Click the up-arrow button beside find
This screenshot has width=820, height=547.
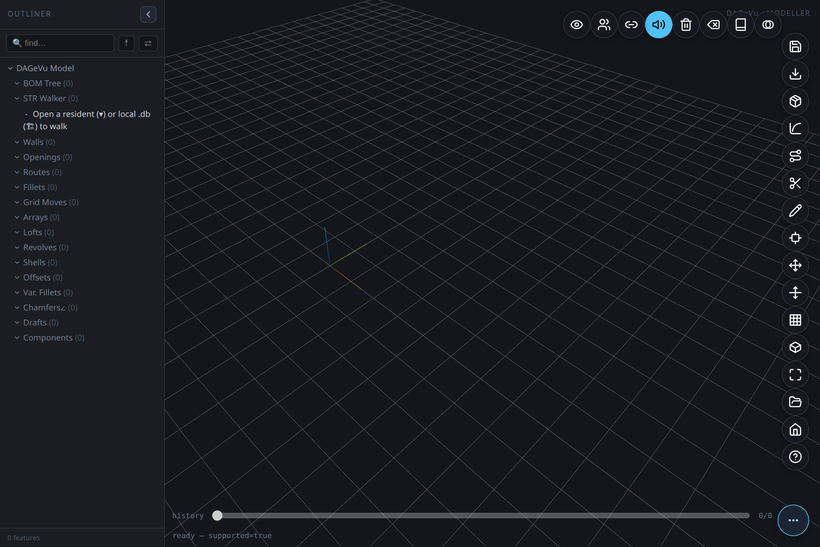click(126, 43)
